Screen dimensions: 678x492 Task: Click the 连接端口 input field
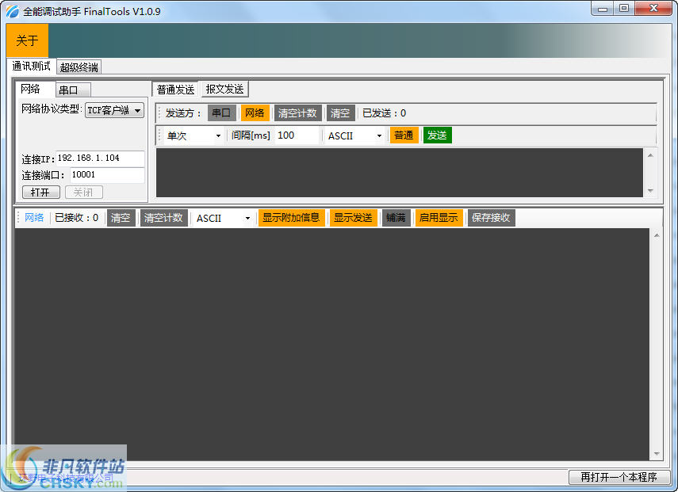point(107,174)
